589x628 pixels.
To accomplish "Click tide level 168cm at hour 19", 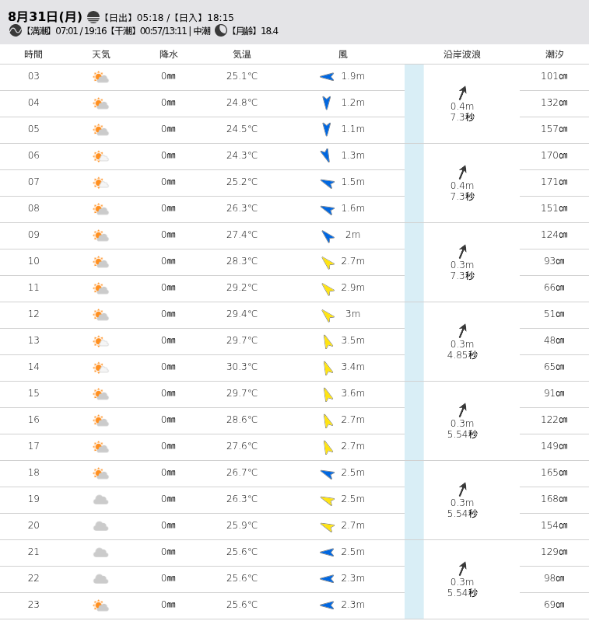I will point(554,499).
